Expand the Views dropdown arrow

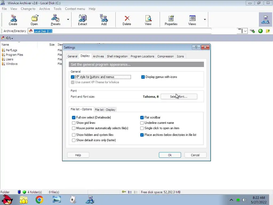[205, 19]
